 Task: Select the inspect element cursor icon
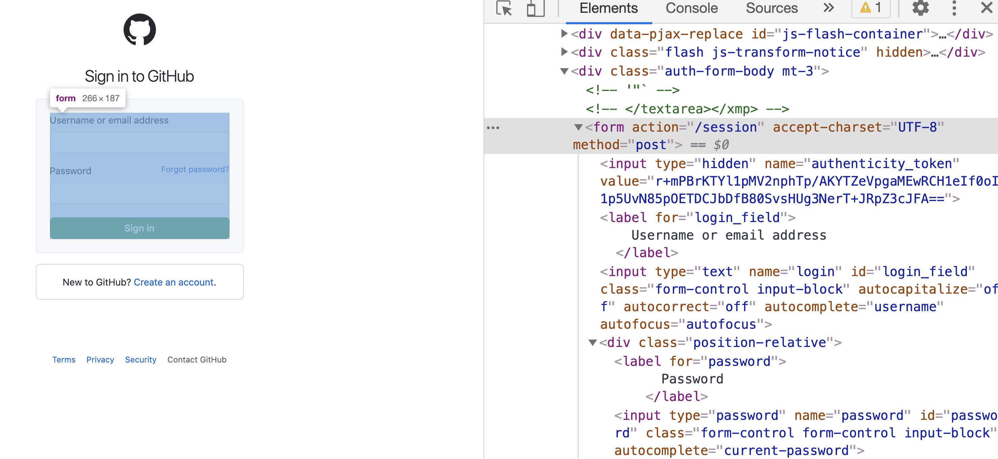coord(504,8)
